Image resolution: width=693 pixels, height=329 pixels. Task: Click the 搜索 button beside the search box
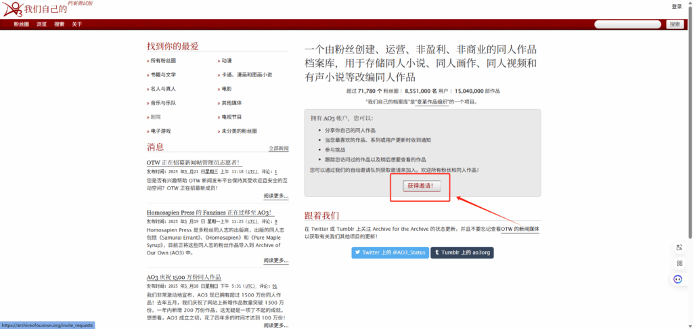[675, 24]
